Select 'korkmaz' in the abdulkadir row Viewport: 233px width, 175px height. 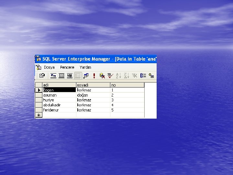[x=93, y=105]
